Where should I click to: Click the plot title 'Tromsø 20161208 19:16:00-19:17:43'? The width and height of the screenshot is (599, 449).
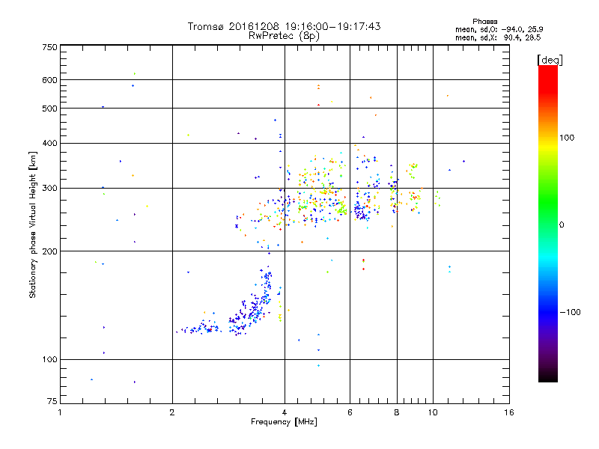click(284, 26)
